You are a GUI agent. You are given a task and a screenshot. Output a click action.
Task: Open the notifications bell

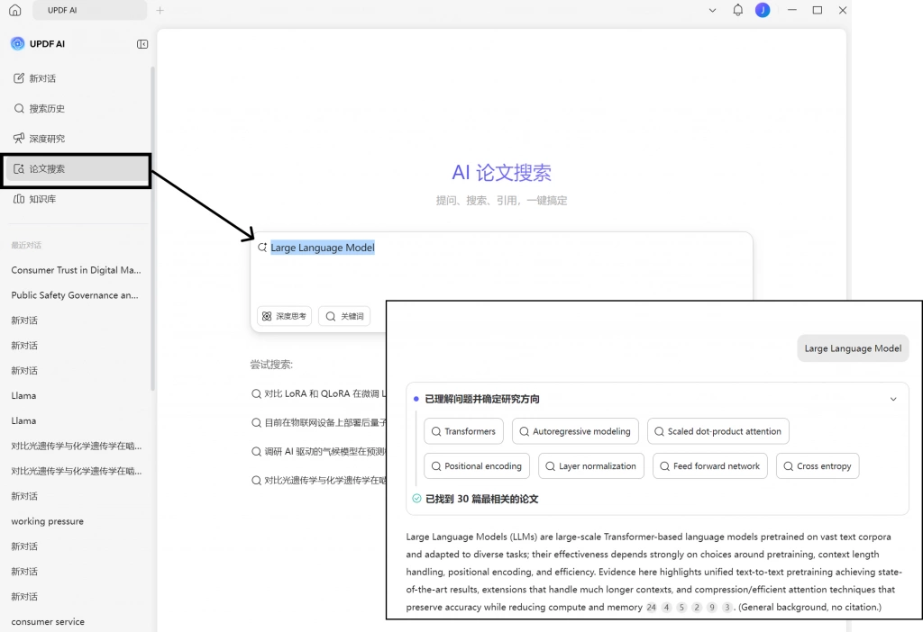(x=737, y=10)
